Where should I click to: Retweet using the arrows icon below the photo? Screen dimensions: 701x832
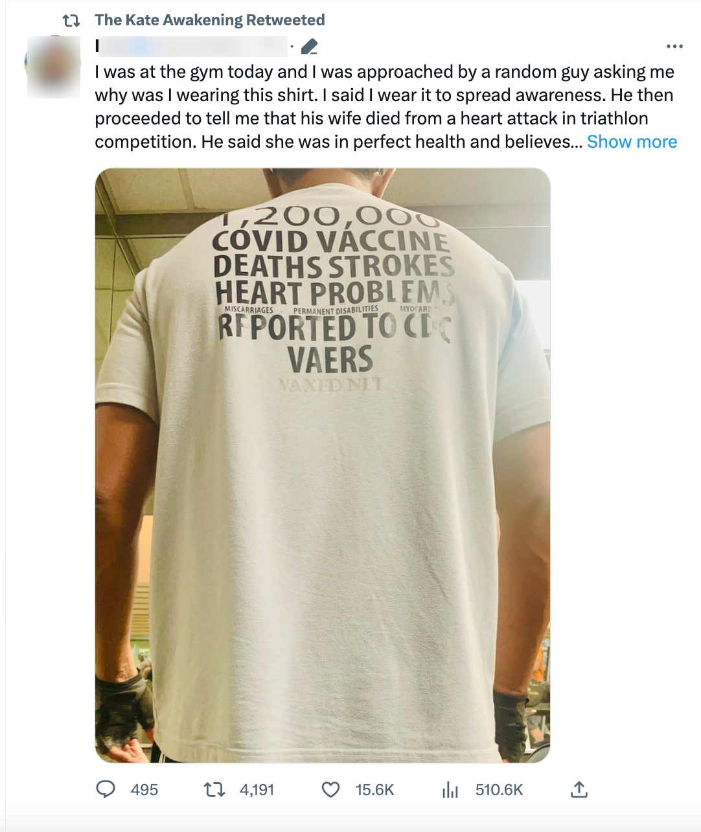coord(214,790)
